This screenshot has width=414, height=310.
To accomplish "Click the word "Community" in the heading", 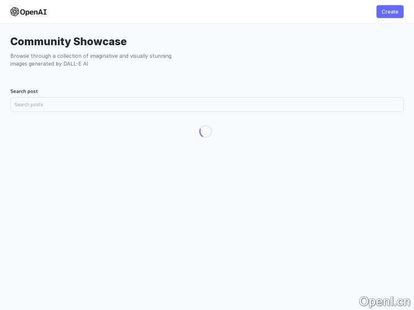I will coord(40,41).
